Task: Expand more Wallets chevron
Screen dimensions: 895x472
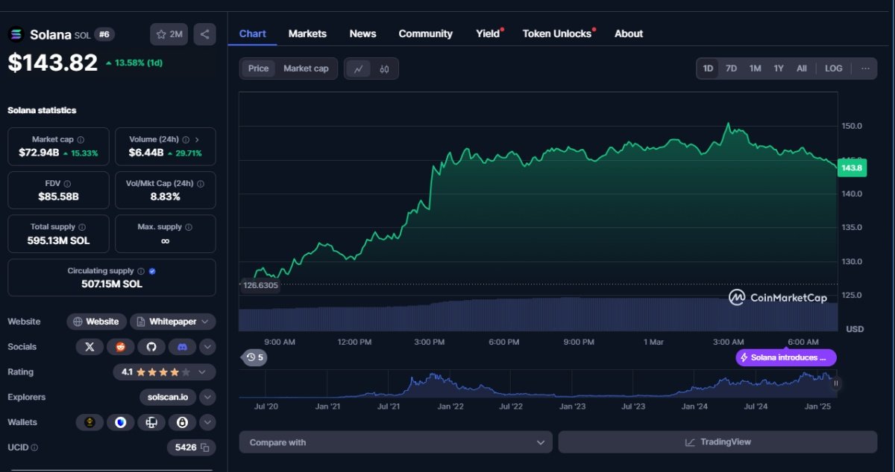Action: 207,423
